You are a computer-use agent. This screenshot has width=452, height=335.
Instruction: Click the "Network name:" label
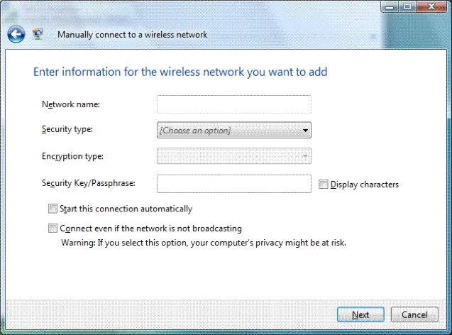click(x=71, y=104)
